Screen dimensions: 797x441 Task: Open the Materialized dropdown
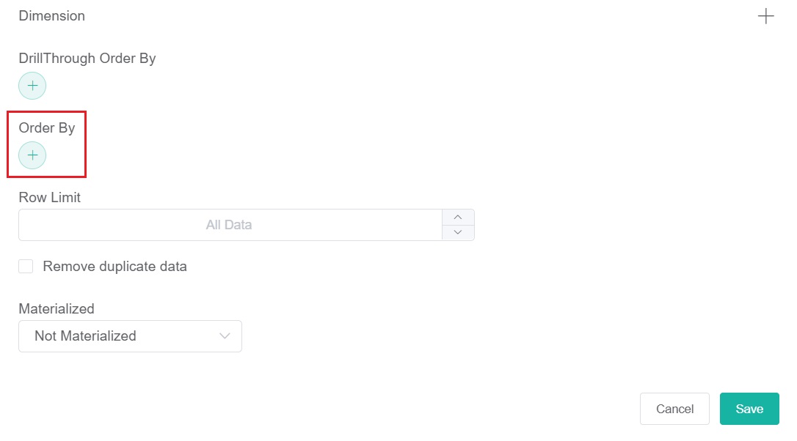[x=130, y=336]
